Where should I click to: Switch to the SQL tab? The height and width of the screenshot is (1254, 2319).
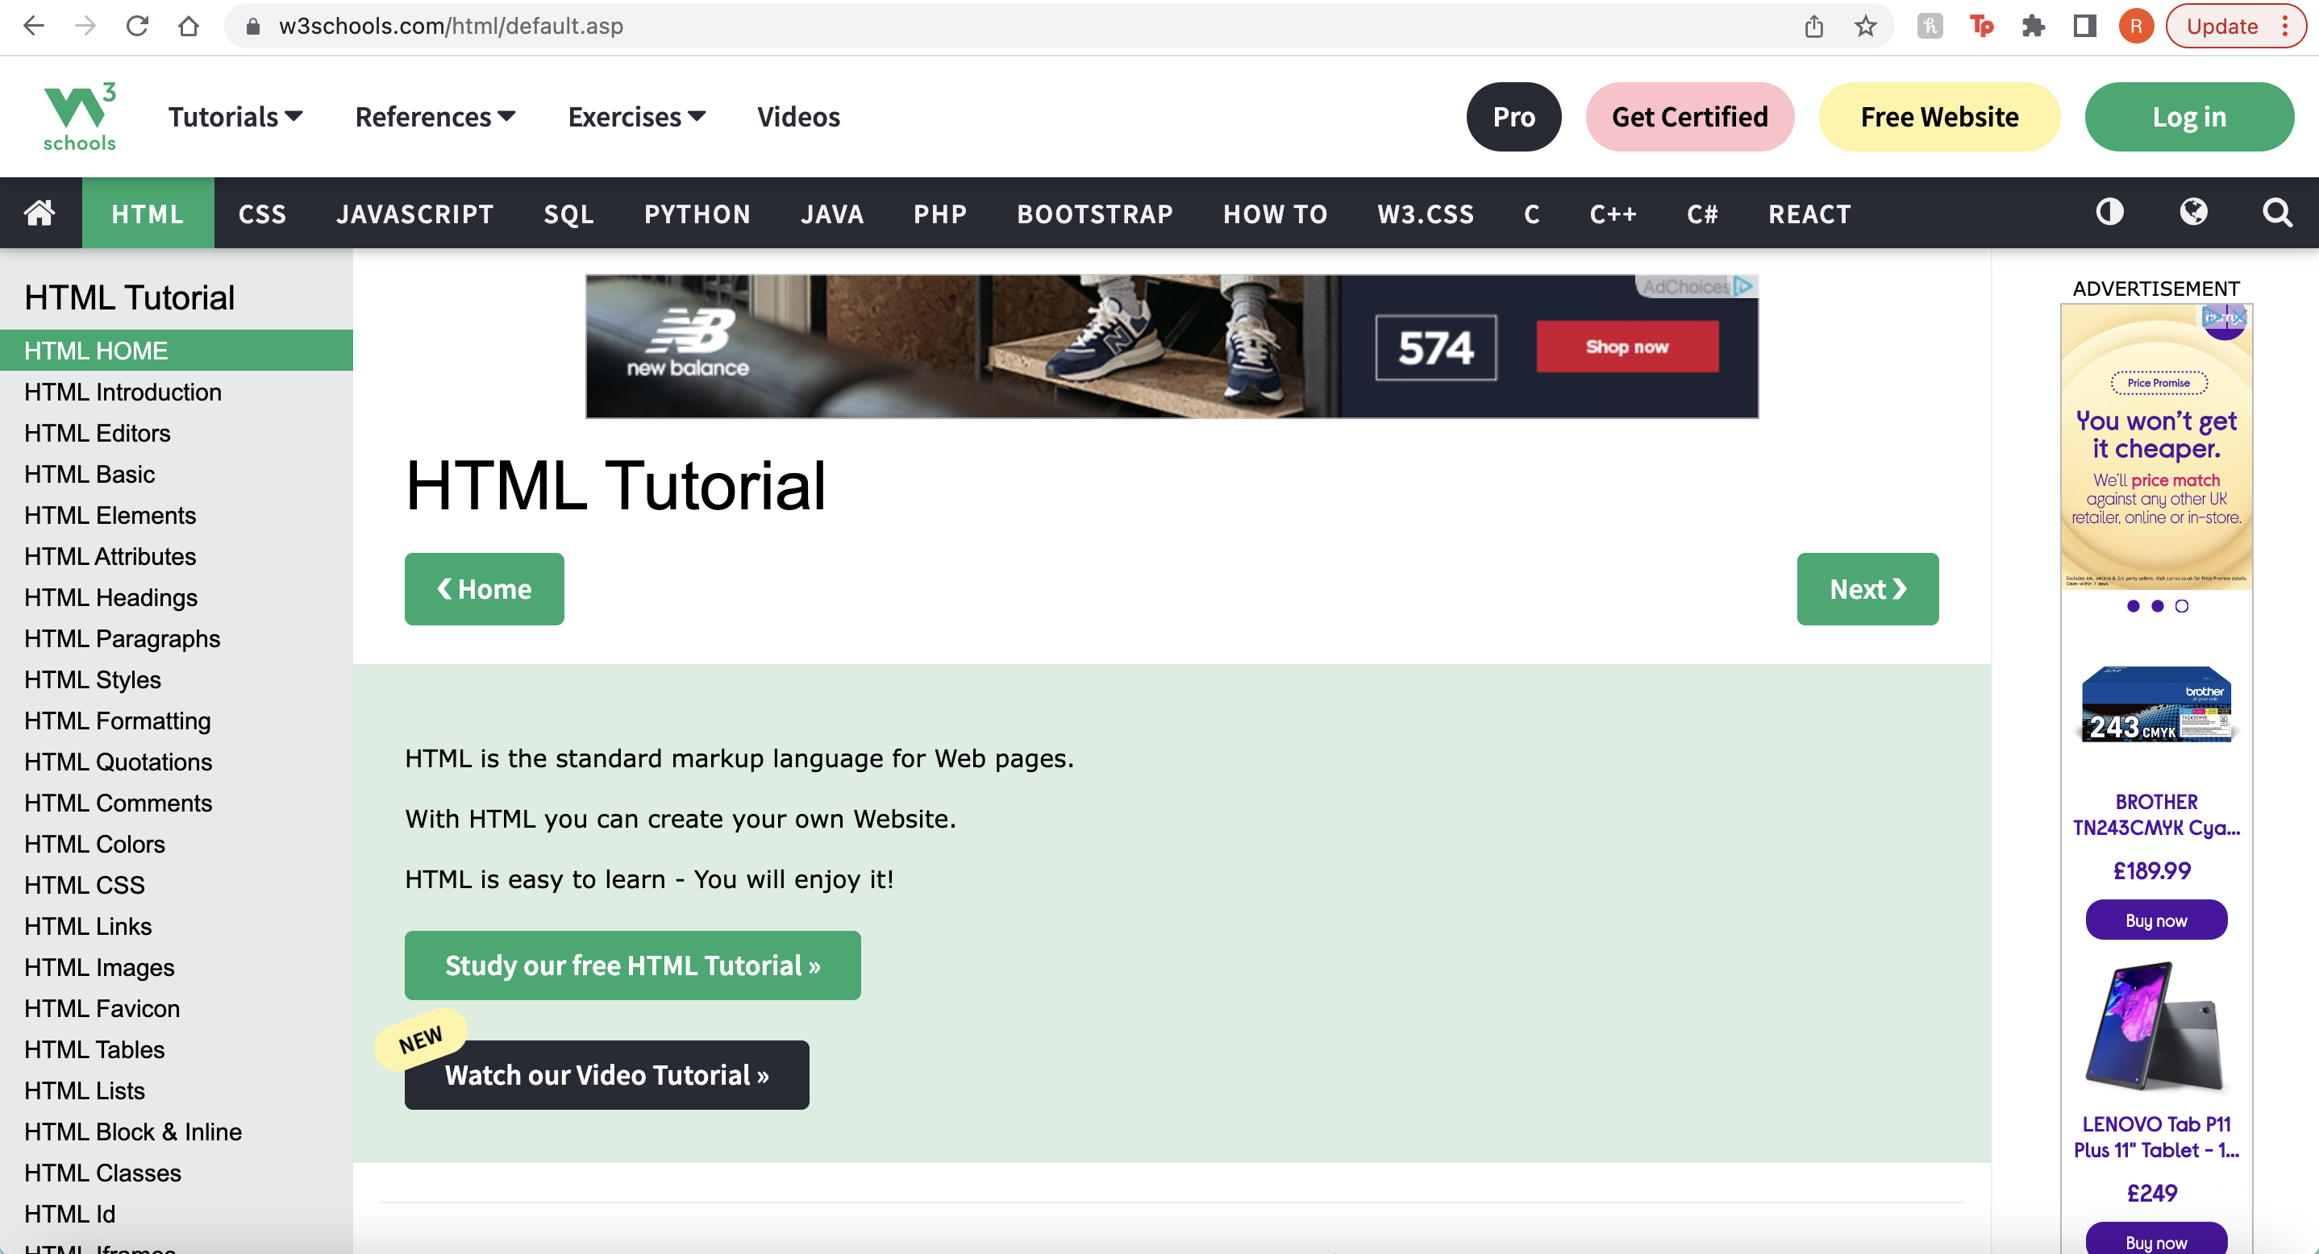pos(569,214)
